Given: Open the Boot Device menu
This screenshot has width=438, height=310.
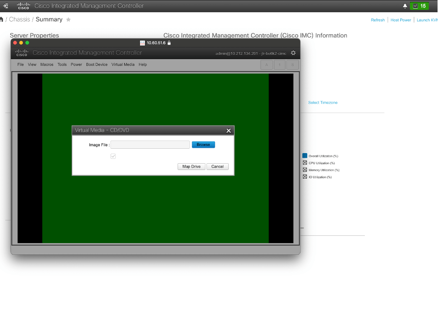Looking at the screenshot, I should (96, 64).
